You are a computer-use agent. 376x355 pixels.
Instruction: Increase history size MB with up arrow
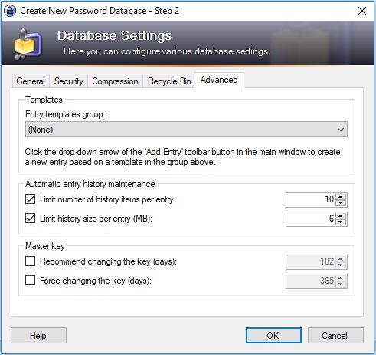(x=341, y=215)
